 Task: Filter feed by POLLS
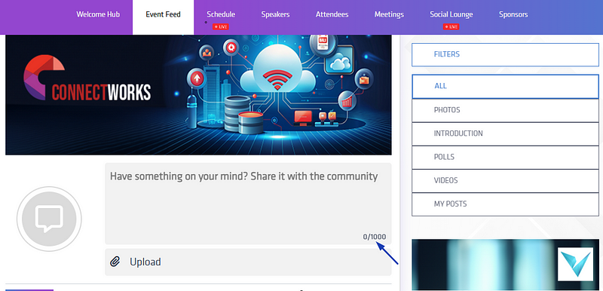505,158
